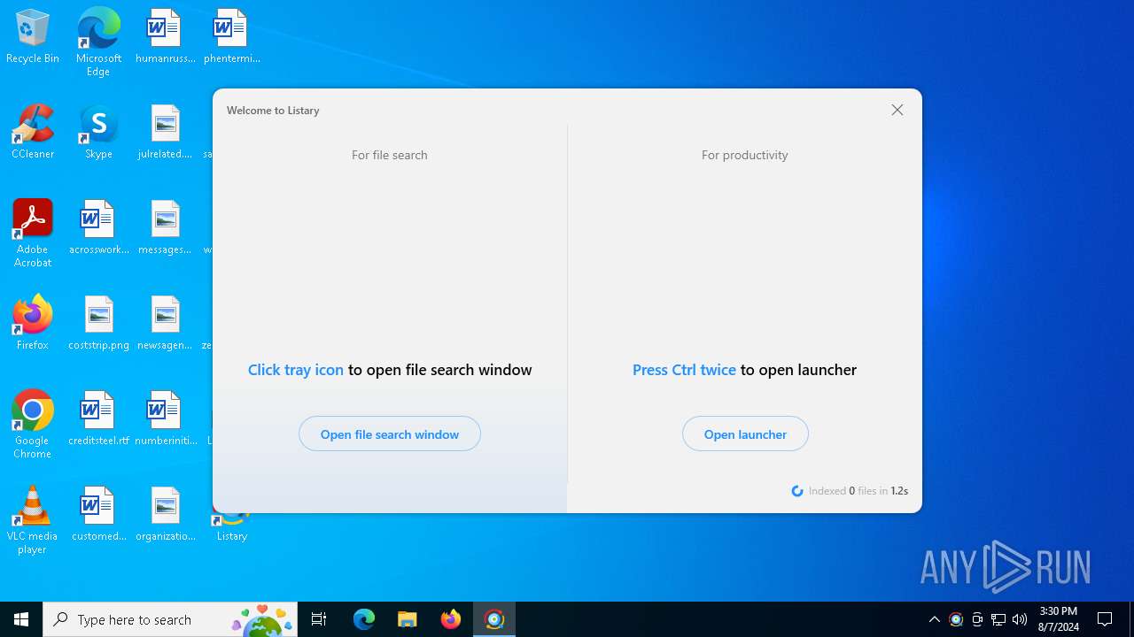Select Adobe Acrobat desktop shortcut
Screen dimensions: 1134x637
[33, 234]
